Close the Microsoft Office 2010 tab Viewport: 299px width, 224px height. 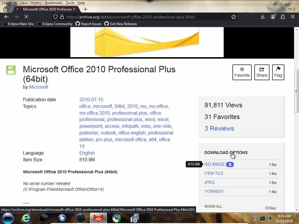pos(74,9)
